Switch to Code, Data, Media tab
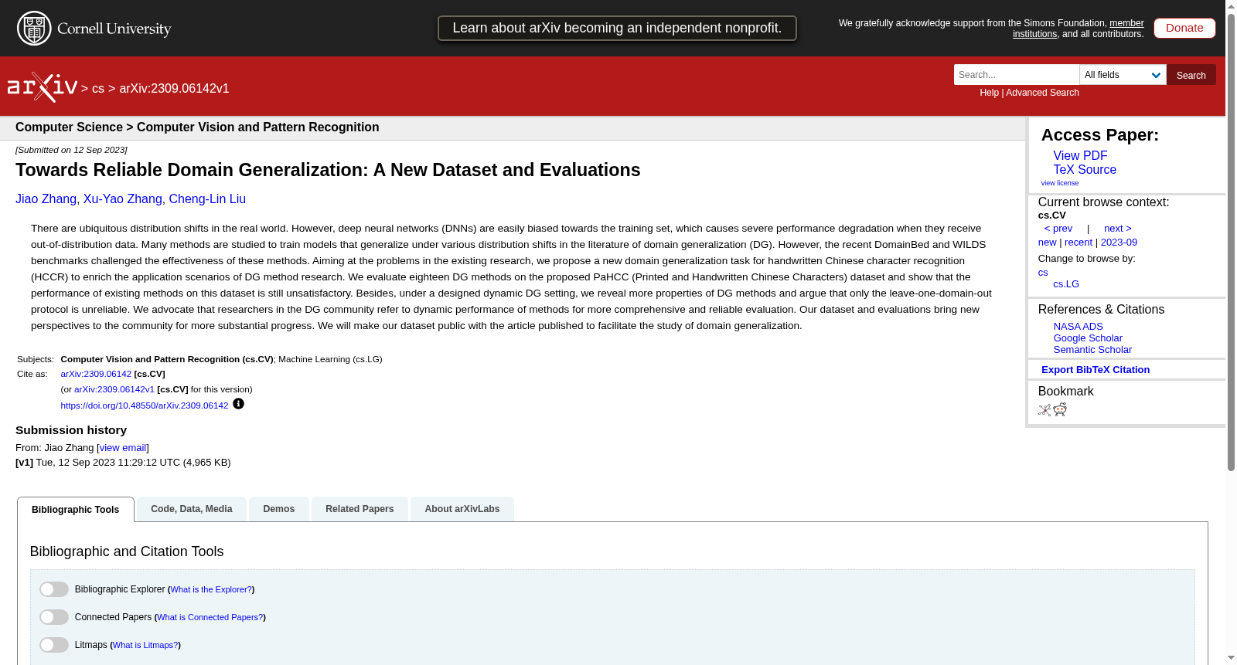1237x665 pixels. (192, 509)
